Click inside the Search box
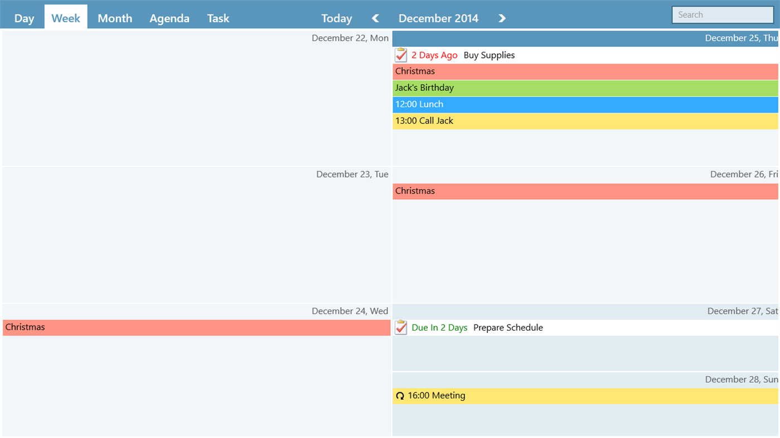Image resolution: width=780 pixels, height=438 pixels. coord(722,14)
